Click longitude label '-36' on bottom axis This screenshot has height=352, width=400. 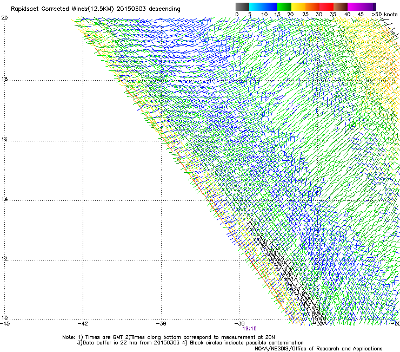pyautogui.click(x=239, y=324)
